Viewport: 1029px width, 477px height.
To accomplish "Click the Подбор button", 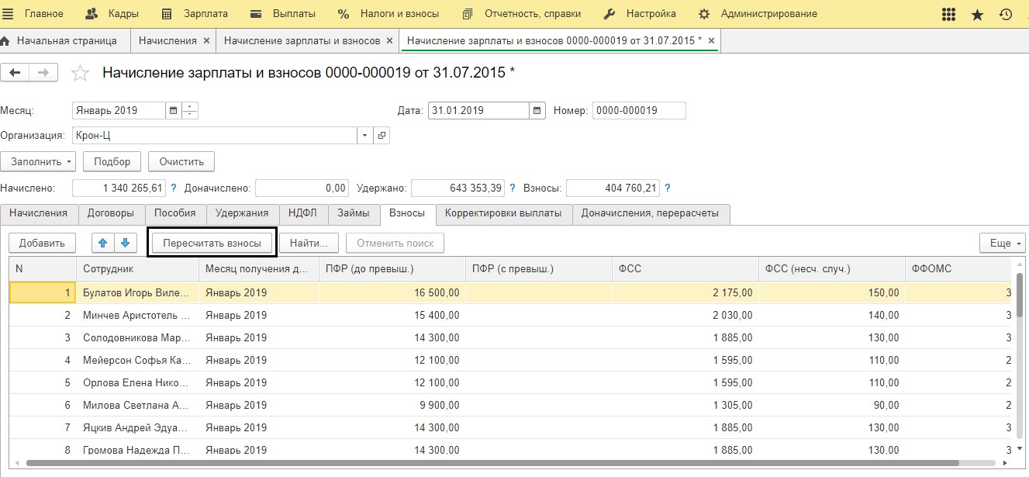I will point(112,161).
